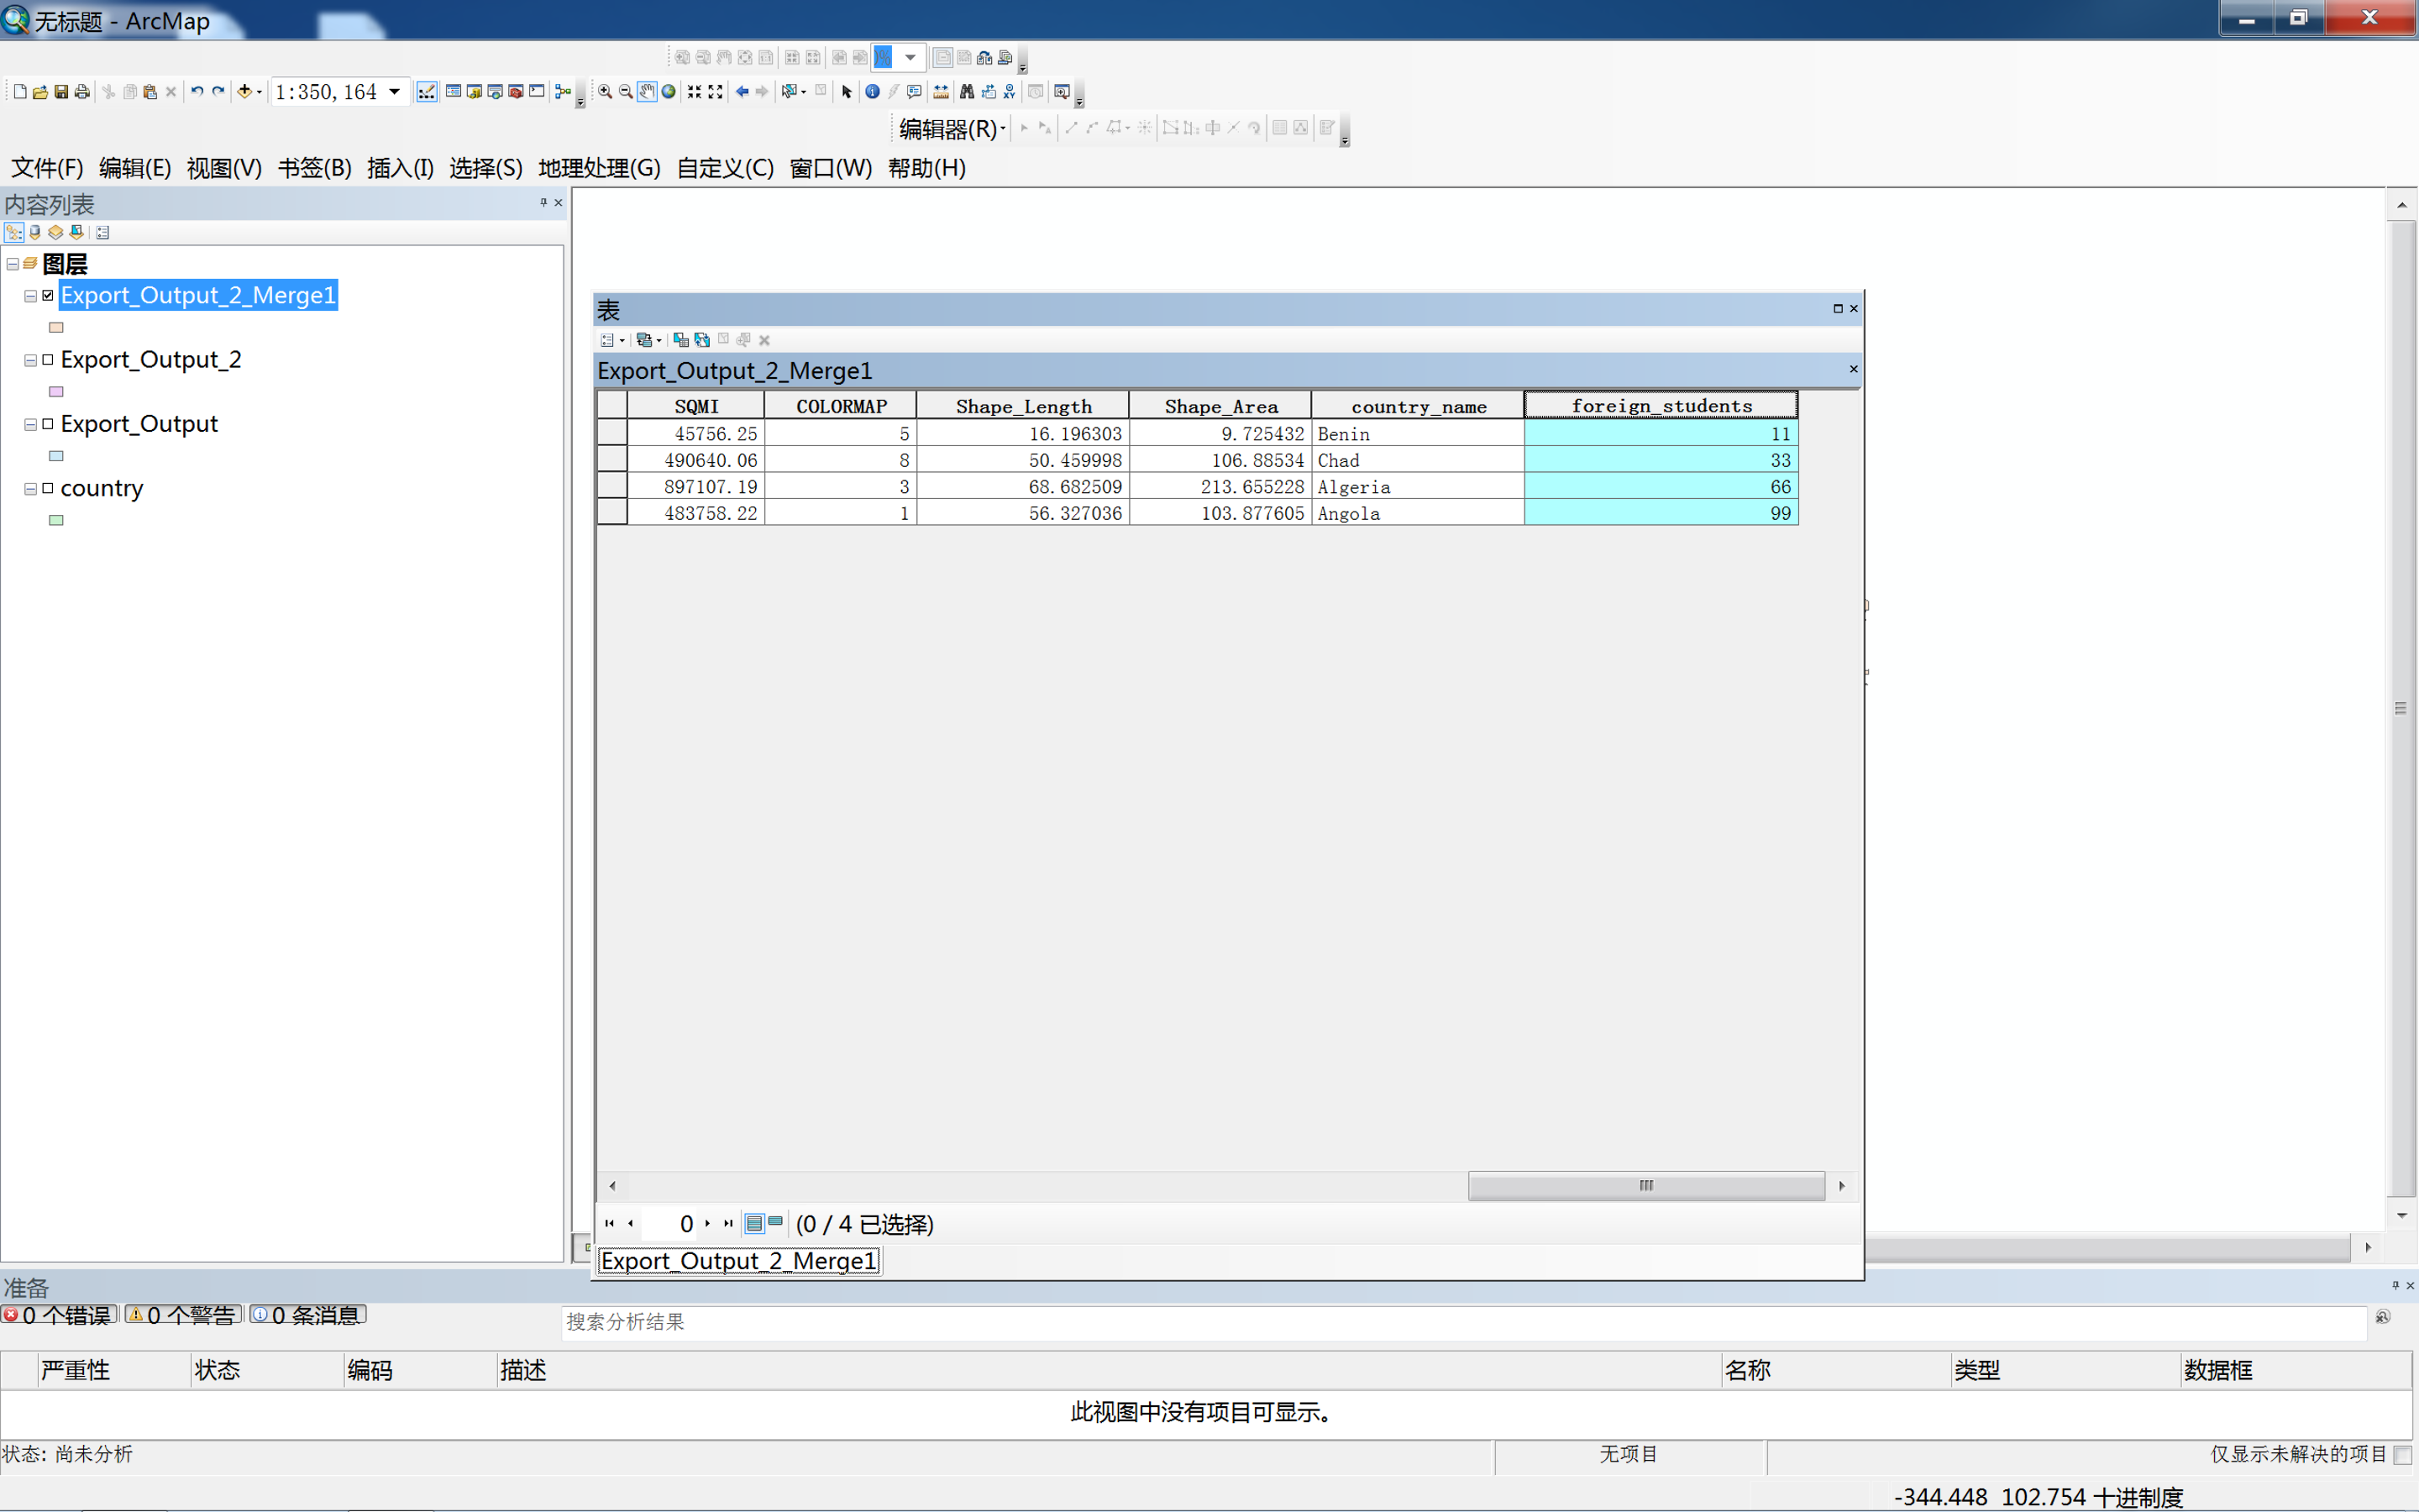This screenshot has width=2419, height=1512.
Task: Click the Export_Output_2_Merge1 symbol swatch
Action: tap(57, 328)
